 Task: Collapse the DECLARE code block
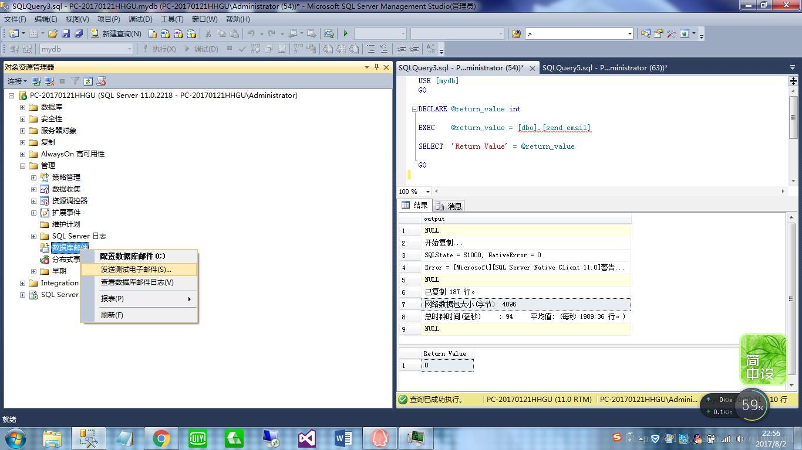coord(415,109)
